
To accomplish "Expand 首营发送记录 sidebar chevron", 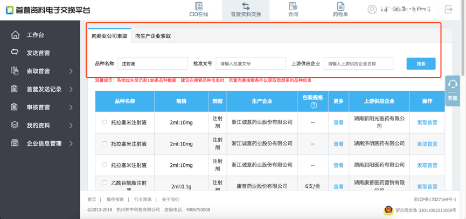I will coord(71,89).
